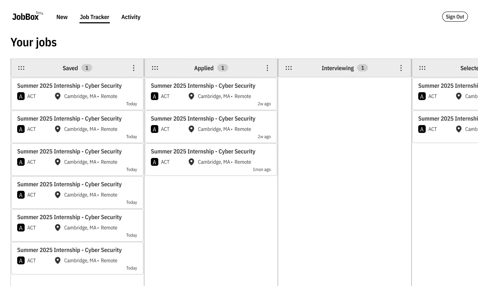Click the Interviewing column title
478x286 pixels.
tap(338, 68)
